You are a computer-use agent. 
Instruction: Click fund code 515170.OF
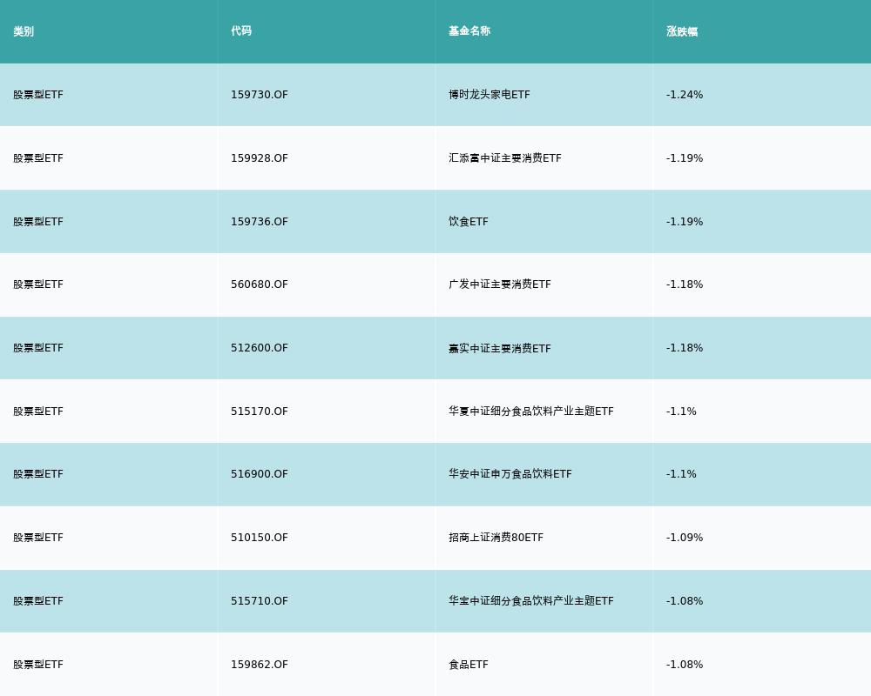260,412
